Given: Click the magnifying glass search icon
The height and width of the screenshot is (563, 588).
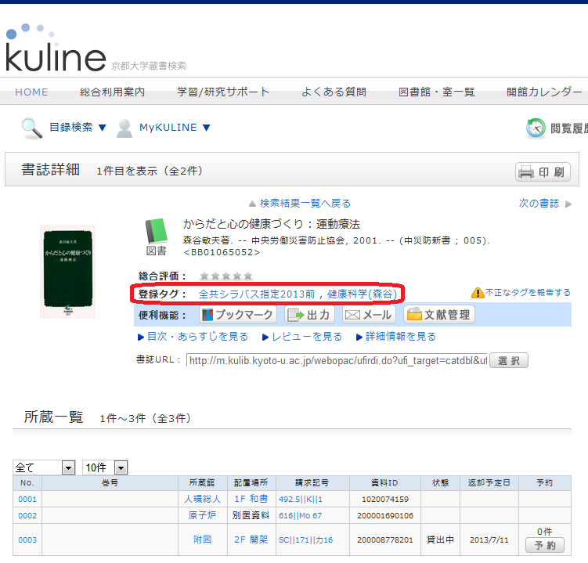Looking at the screenshot, I should 31,128.
